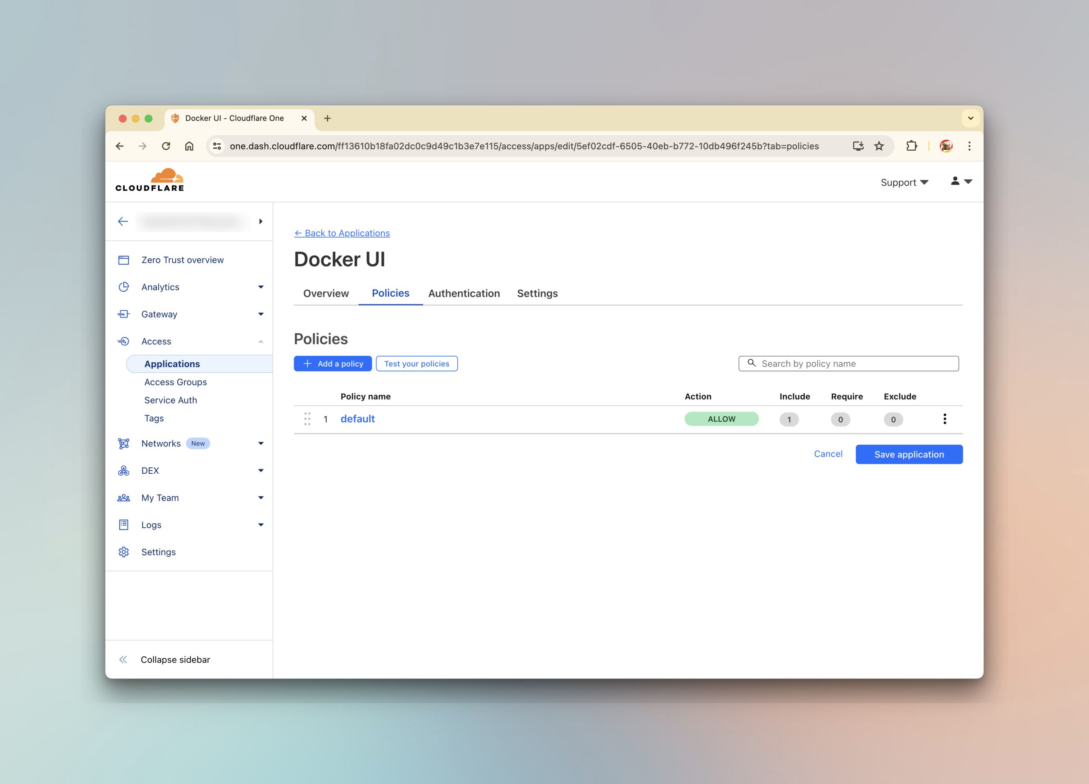Open the browser extensions puzzle icon

coord(911,146)
